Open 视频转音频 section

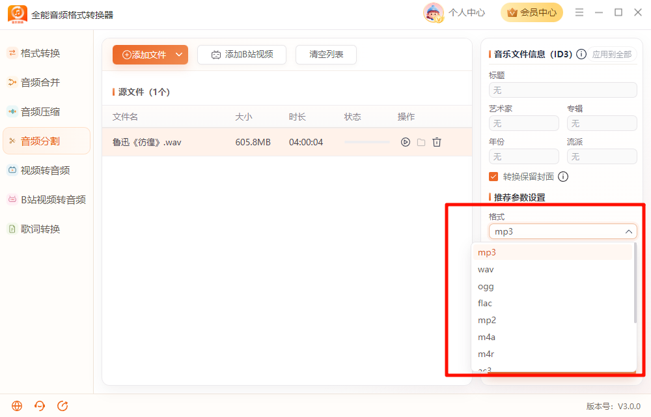click(x=46, y=170)
